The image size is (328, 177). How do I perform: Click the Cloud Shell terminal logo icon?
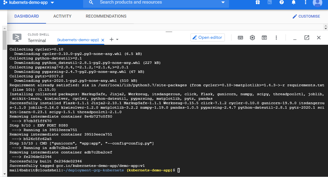click(x=17, y=38)
